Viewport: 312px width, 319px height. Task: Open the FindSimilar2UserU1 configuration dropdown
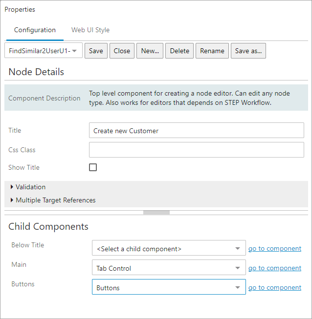[44, 51]
